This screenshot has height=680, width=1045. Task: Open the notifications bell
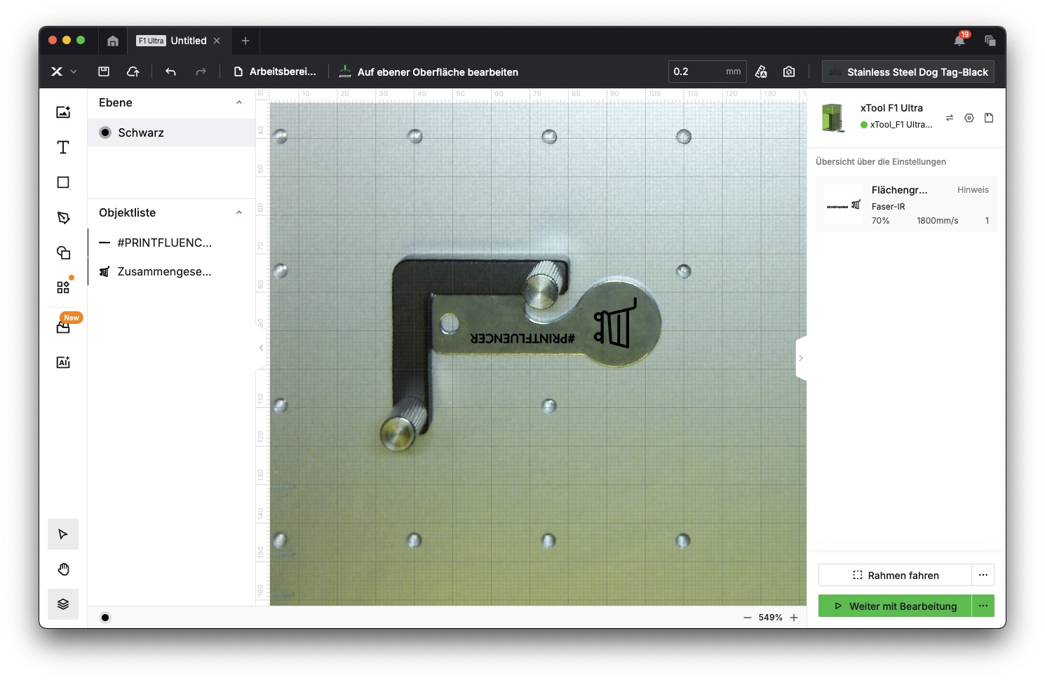(x=959, y=41)
